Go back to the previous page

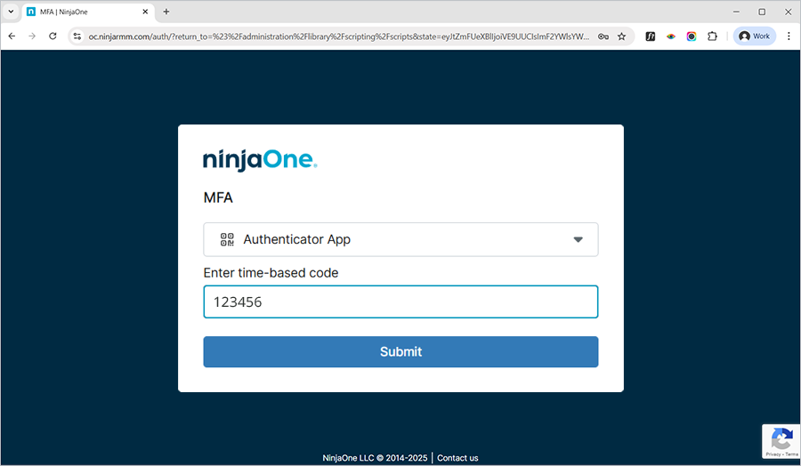click(x=12, y=36)
